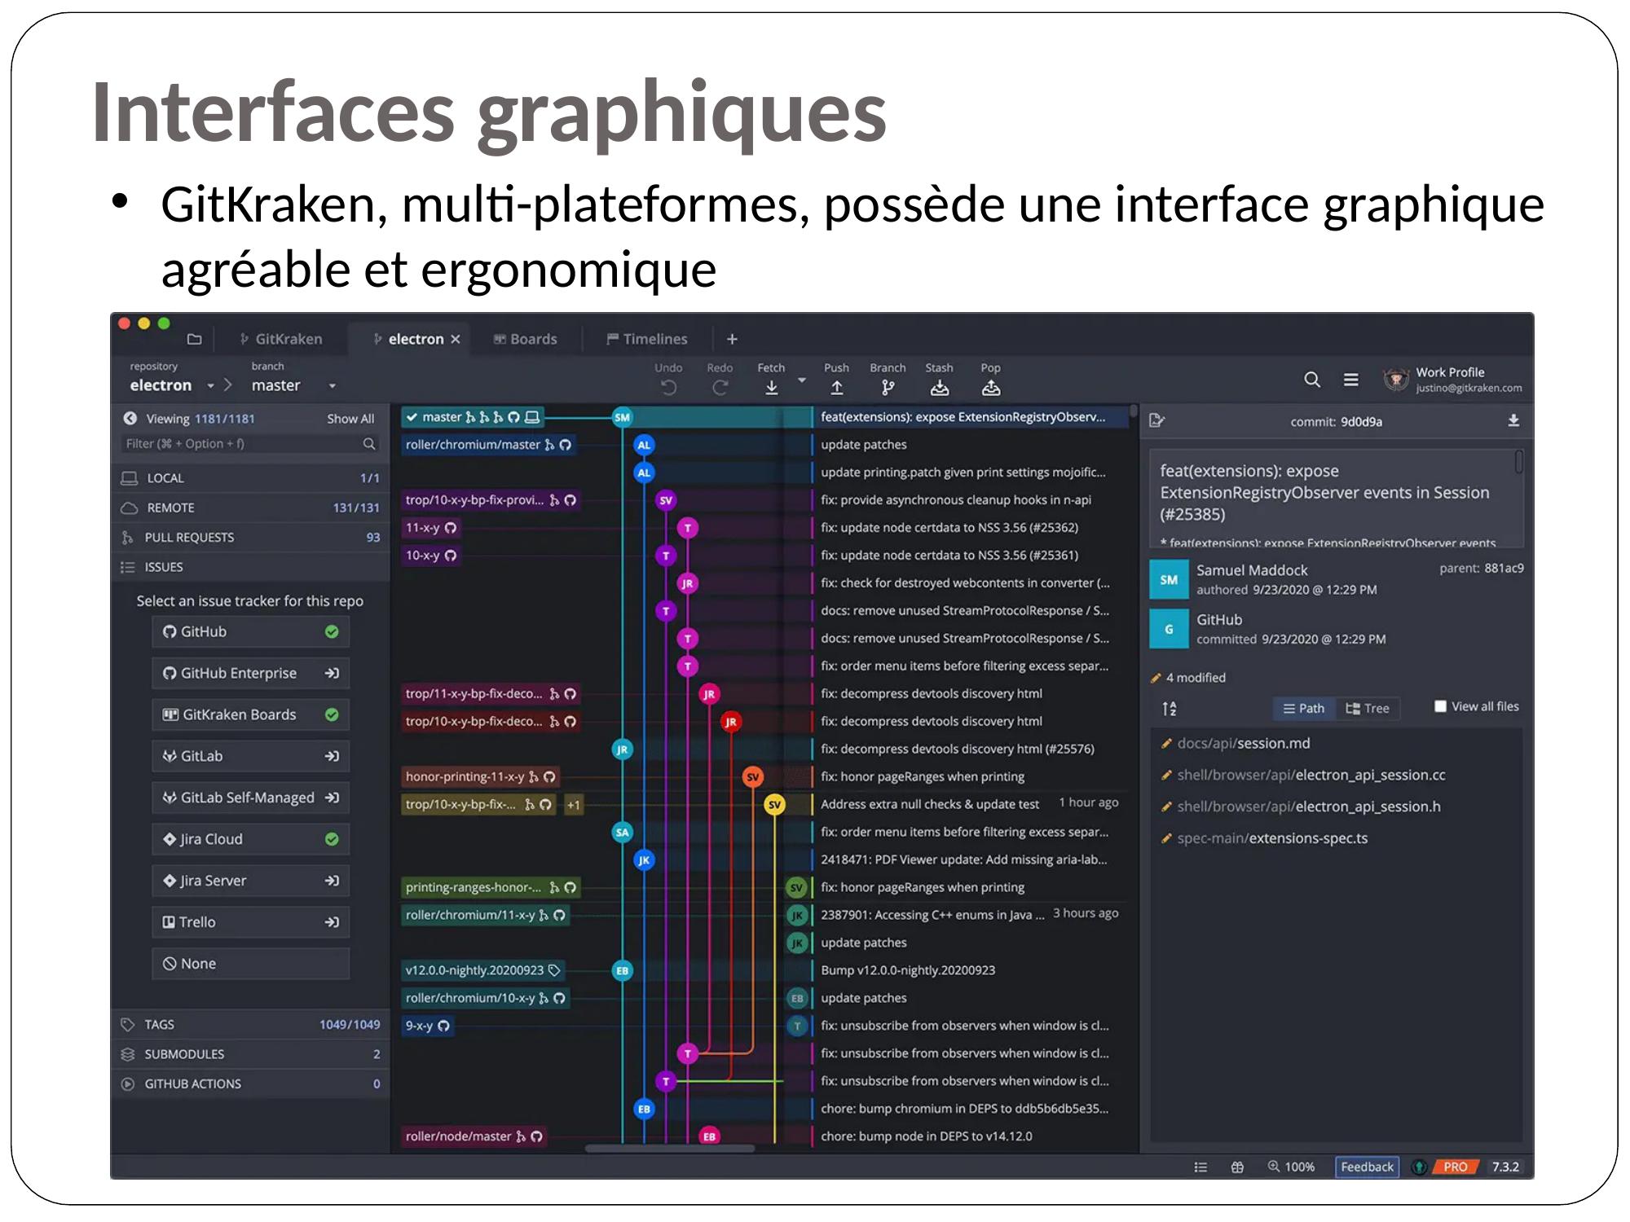This screenshot has width=1630, height=1222.
Task: Open the branch master dropdown arrow
Action: coord(332,386)
